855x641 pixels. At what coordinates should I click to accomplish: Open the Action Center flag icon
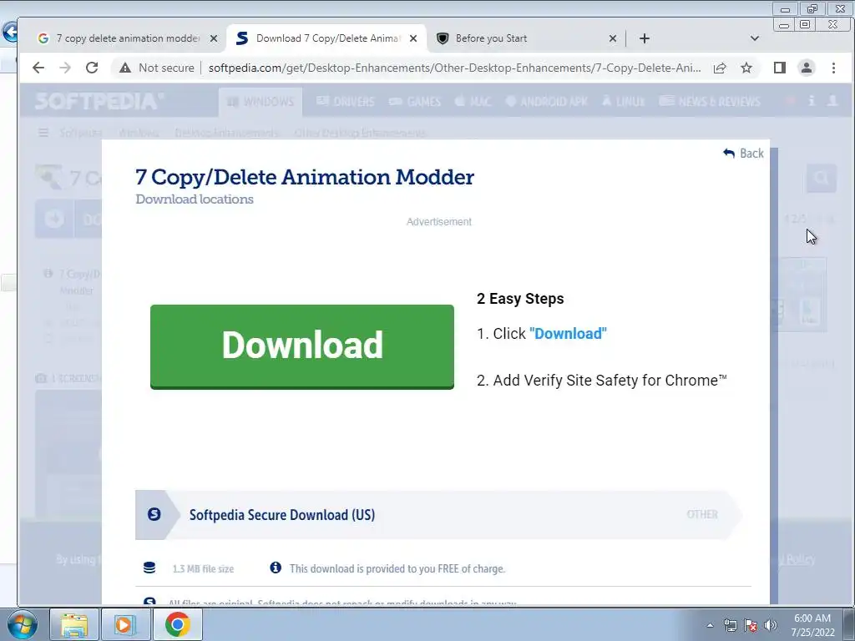751,625
